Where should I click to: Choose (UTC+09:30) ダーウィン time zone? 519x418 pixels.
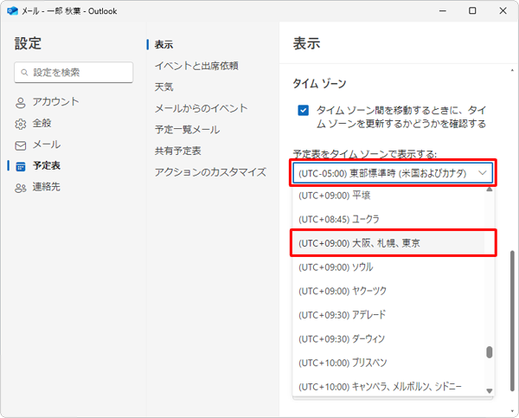pyautogui.click(x=388, y=339)
